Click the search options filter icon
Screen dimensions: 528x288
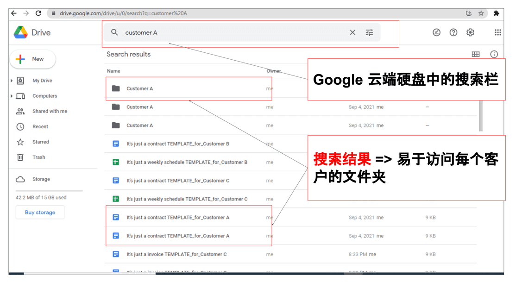click(x=369, y=32)
